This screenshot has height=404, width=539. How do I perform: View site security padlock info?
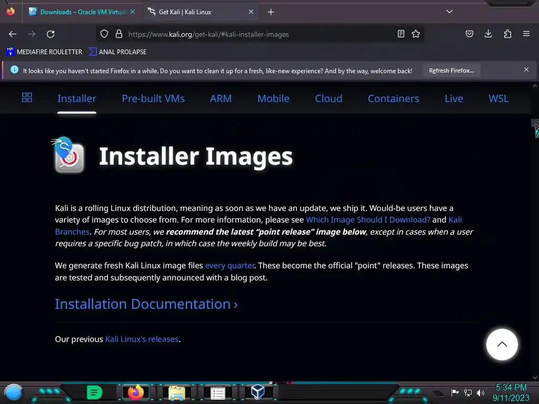(119, 34)
